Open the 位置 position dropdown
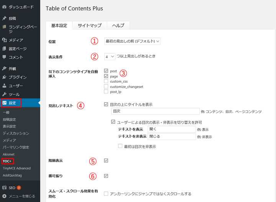 click(132, 41)
